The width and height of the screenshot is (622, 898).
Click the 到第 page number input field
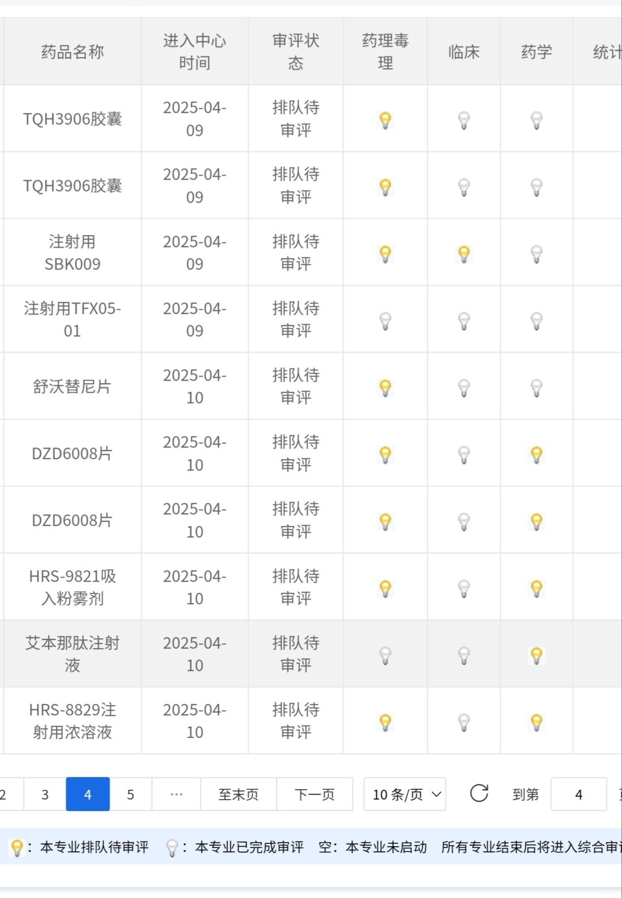point(579,794)
